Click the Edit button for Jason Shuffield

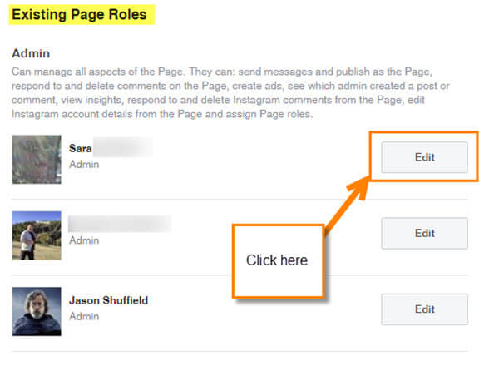click(x=424, y=309)
